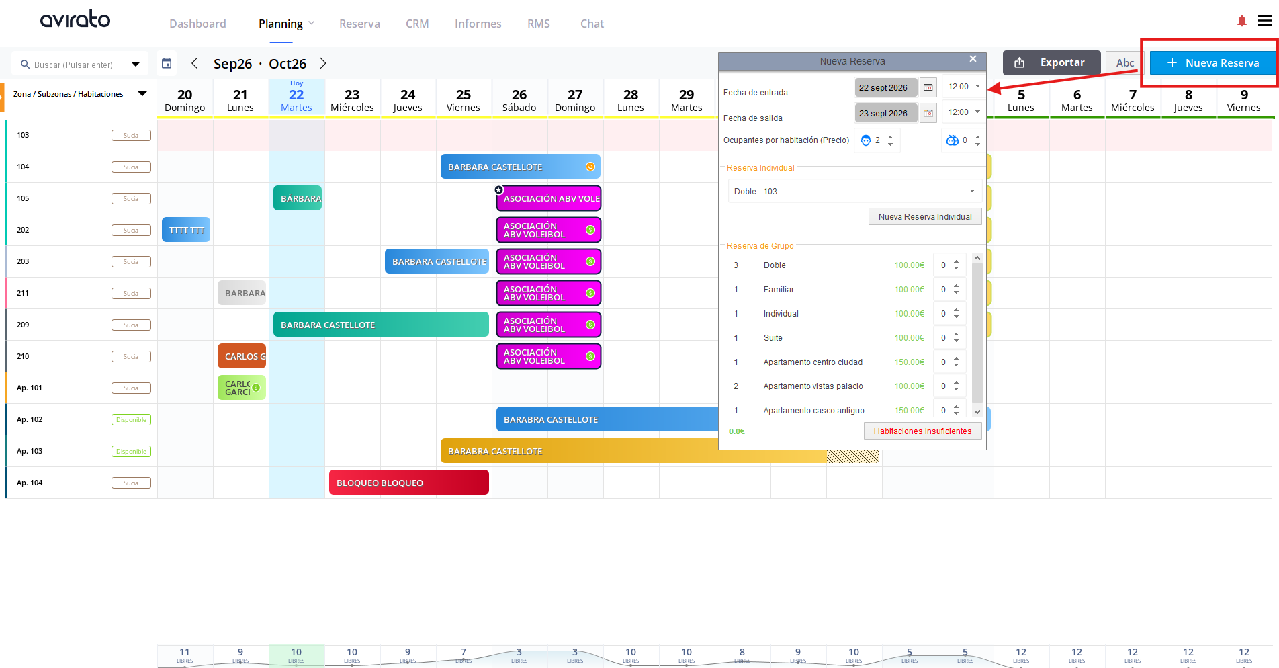Go to the Informes tab

pyautogui.click(x=478, y=24)
